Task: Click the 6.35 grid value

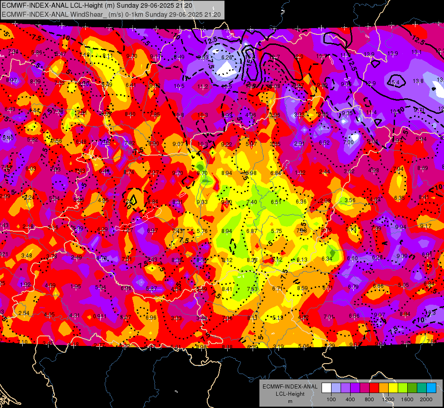Action: [400, 198]
